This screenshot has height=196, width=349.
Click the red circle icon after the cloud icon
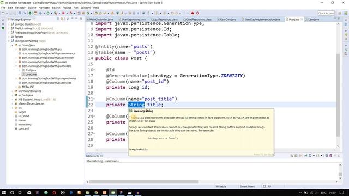click(x=197, y=13)
